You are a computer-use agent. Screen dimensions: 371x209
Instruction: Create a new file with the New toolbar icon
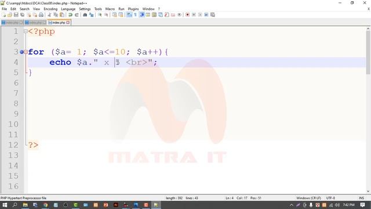click(3, 15)
